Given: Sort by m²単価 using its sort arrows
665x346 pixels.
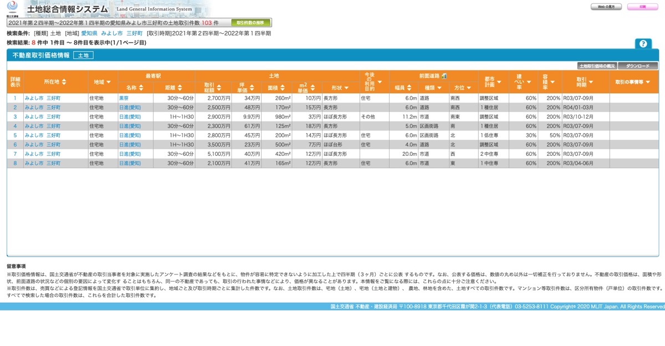Looking at the screenshot, I should [313, 88].
